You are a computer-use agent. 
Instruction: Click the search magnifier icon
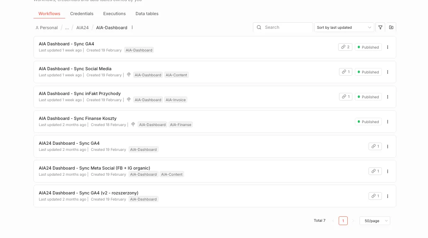259,27
